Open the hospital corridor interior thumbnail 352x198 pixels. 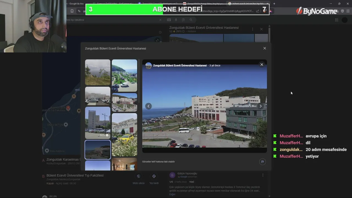coord(124,164)
